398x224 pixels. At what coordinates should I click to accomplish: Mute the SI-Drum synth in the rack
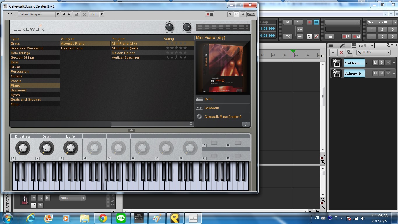point(375,62)
